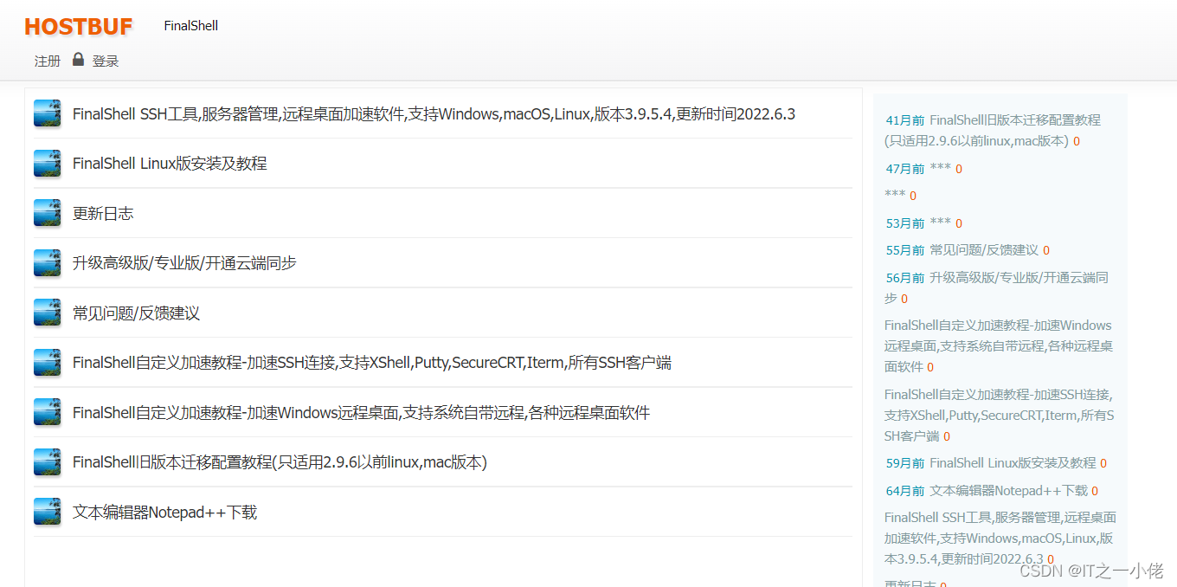This screenshot has height=587, width=1177.
Task: Click the lock icon beside 登录
Action: [78, 59]
